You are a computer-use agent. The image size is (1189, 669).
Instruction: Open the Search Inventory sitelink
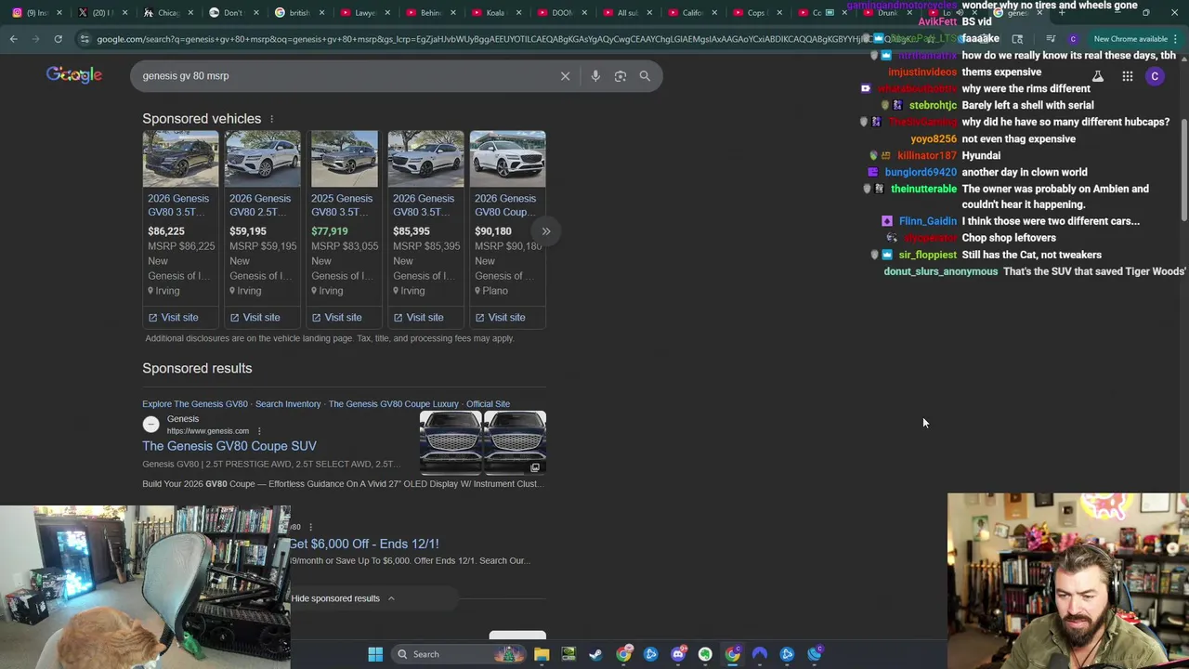click(x=288, y=404)
